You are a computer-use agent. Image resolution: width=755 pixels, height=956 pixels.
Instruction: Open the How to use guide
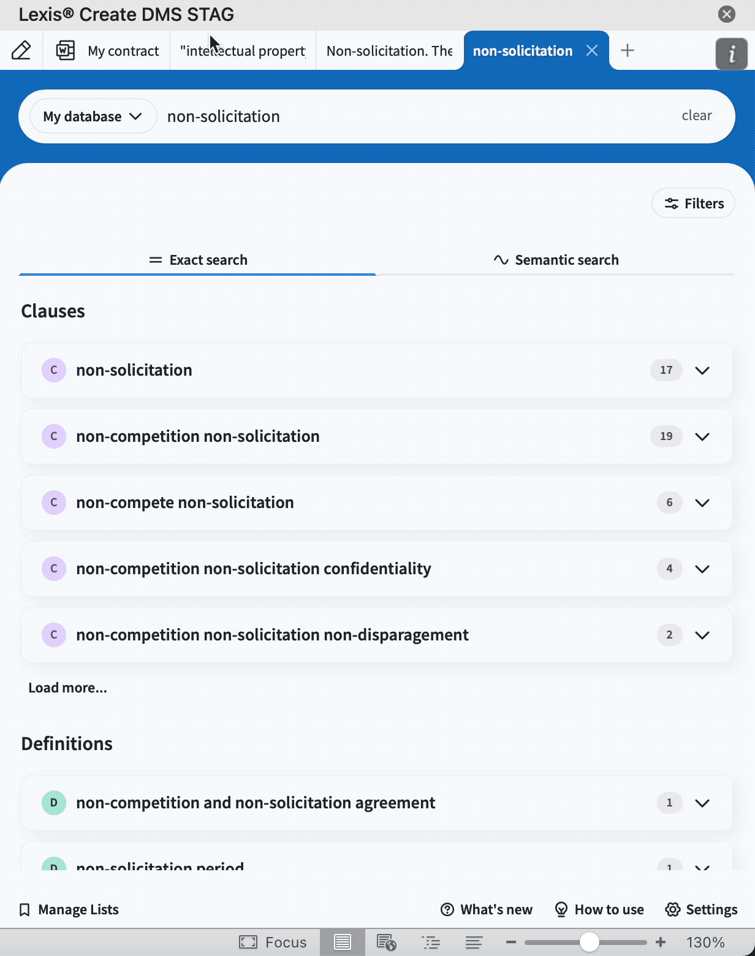pos(599,909)
